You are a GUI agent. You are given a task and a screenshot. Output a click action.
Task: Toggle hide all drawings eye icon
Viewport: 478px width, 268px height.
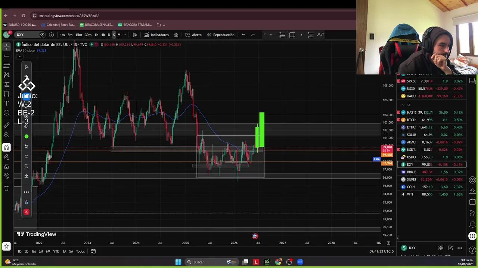[x=6, y=176]
